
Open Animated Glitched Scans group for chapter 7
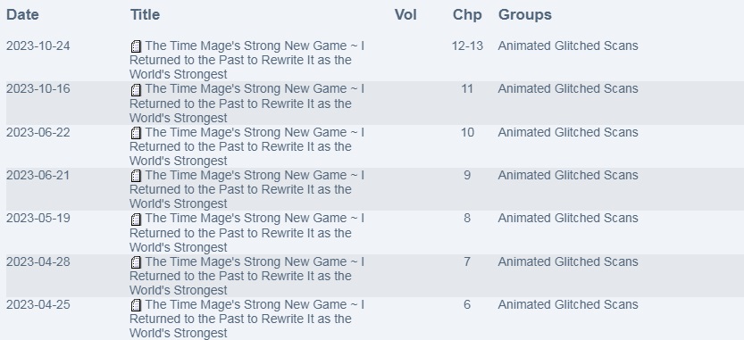[568, 261]
